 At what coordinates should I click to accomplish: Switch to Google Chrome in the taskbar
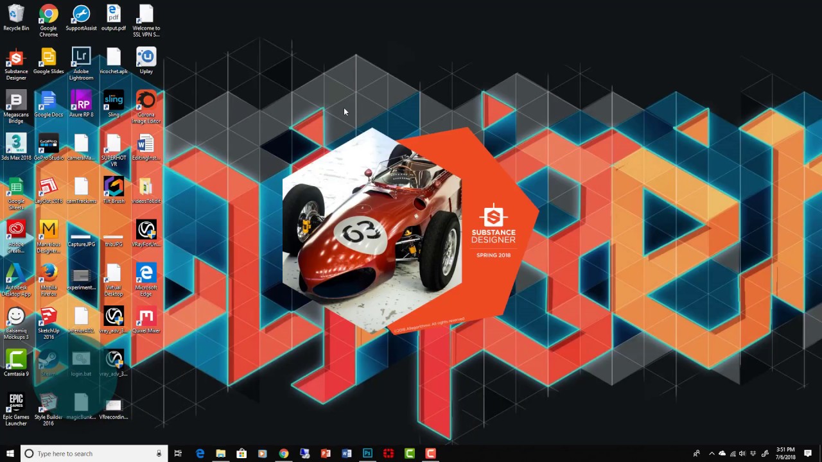click(283, 454)
